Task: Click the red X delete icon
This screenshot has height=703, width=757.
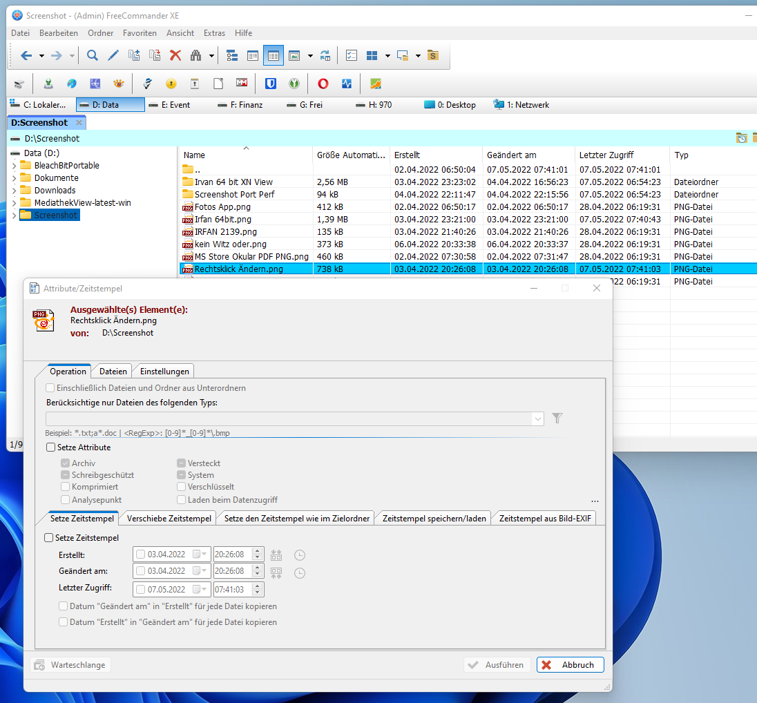Action: 175,55
